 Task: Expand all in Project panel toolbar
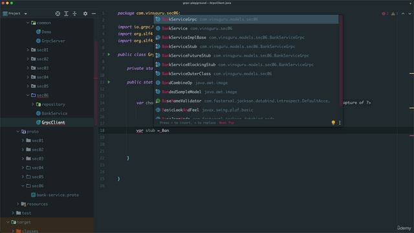[66, 14]
